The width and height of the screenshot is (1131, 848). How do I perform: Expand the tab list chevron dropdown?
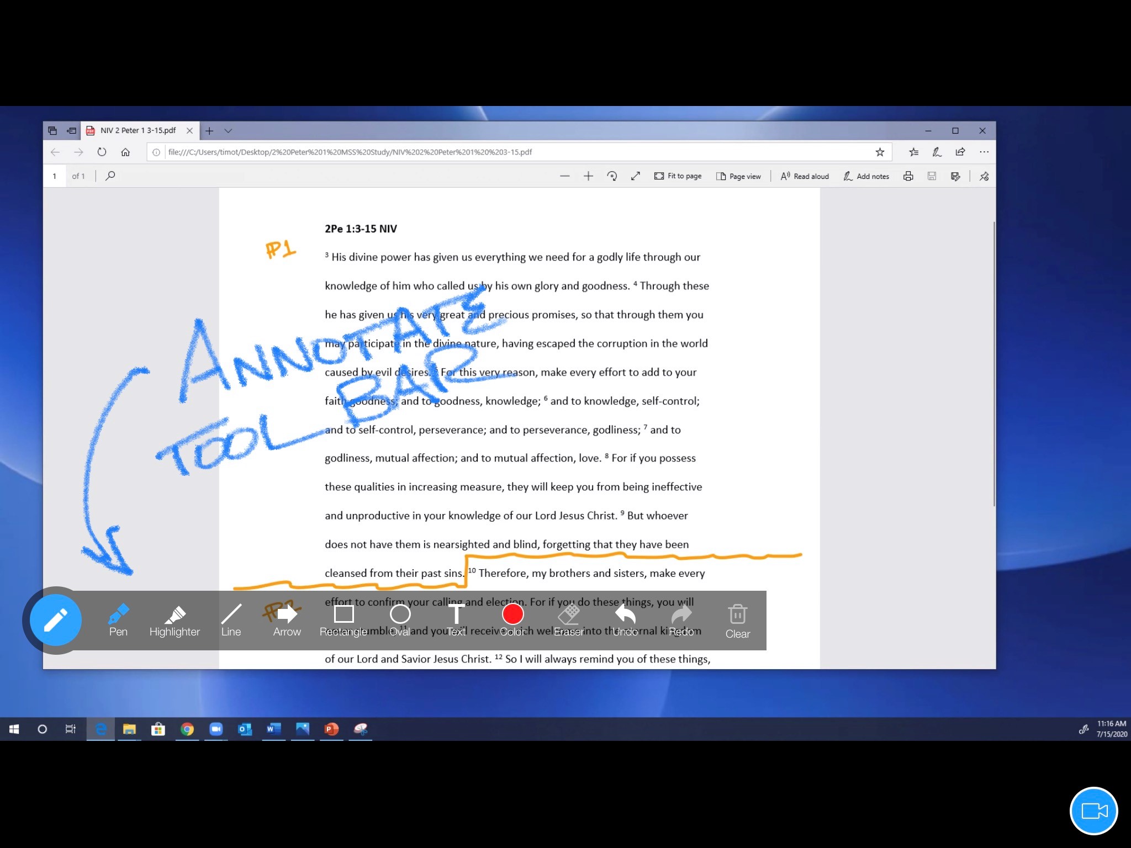pos(228,131)
